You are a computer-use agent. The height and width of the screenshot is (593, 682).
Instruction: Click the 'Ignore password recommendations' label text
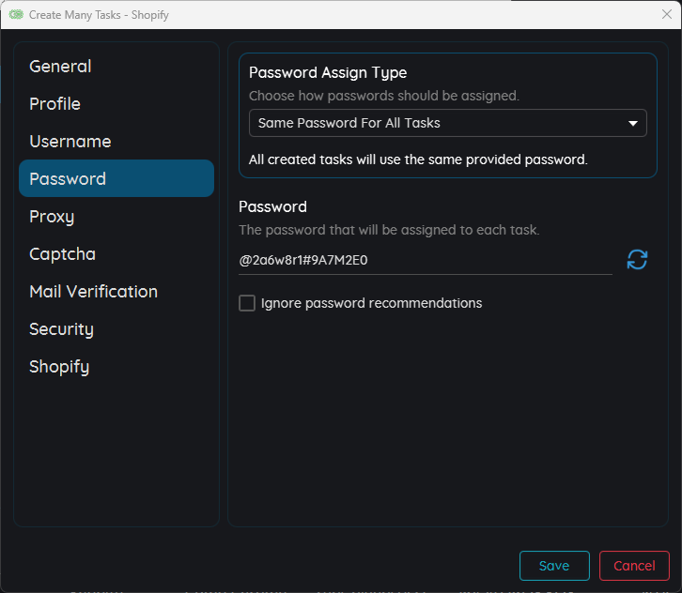[371, 303]
